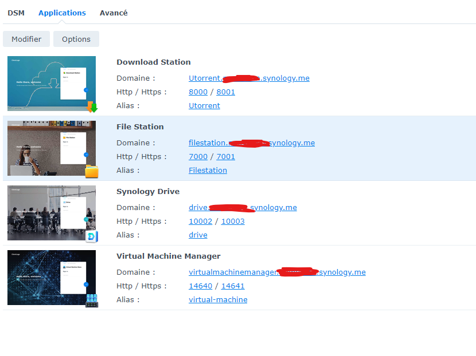Open the File Station login preview thumbnail
476x356 pixels.
[52, 148]
